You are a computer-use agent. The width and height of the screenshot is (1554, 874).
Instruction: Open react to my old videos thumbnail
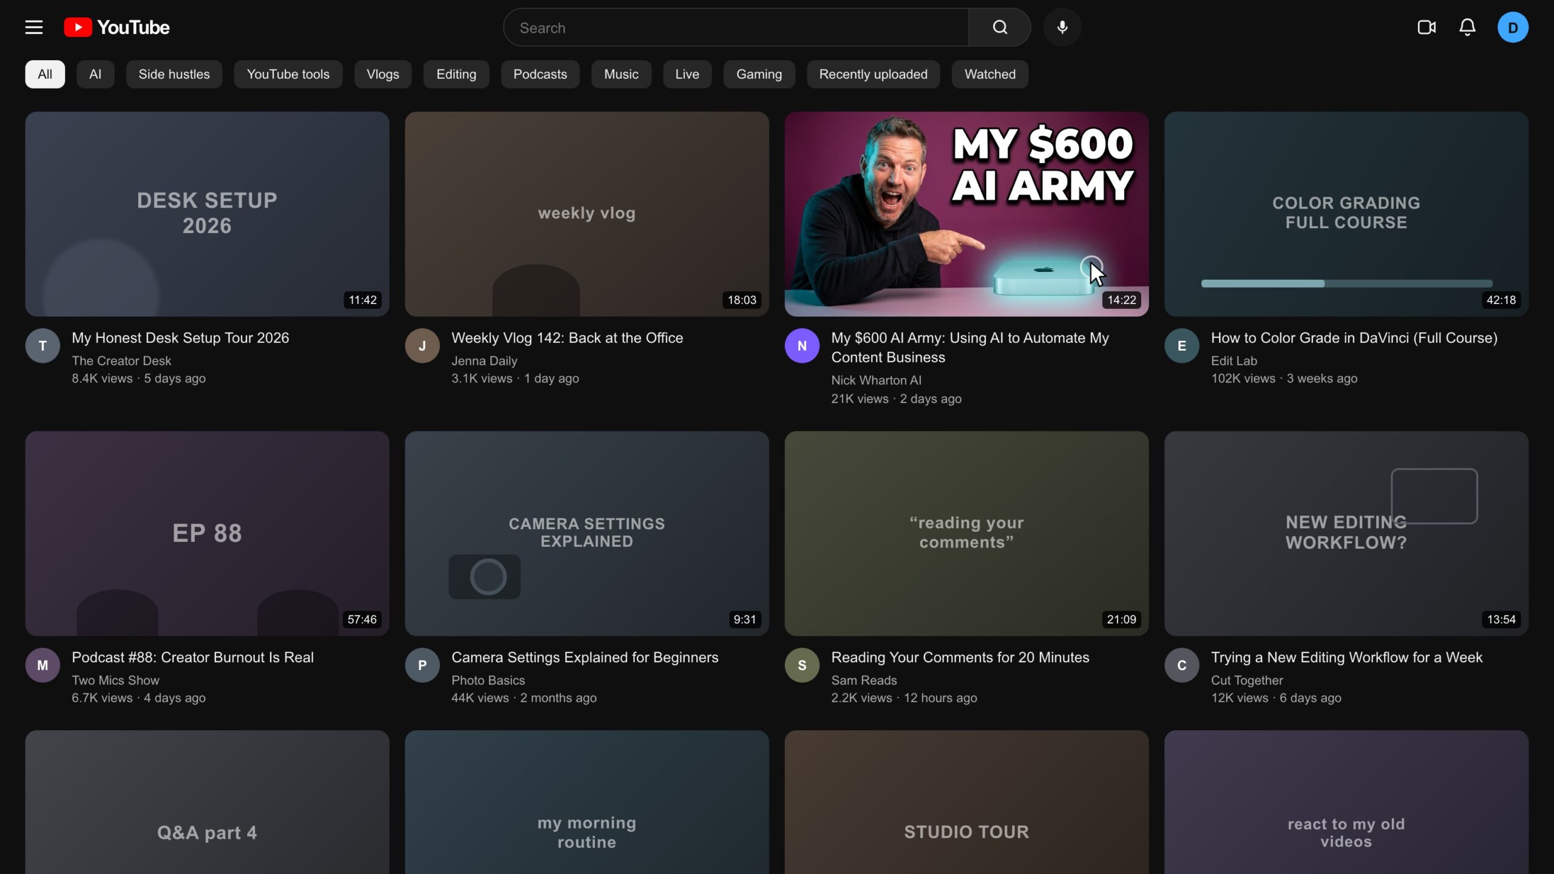coord(1346,802)
